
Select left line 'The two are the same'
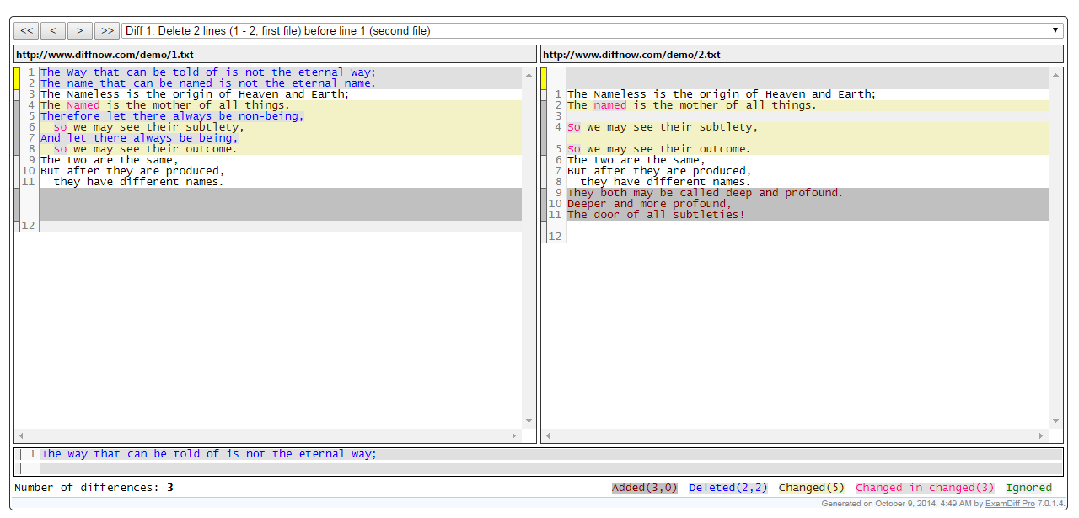point(110,160)
